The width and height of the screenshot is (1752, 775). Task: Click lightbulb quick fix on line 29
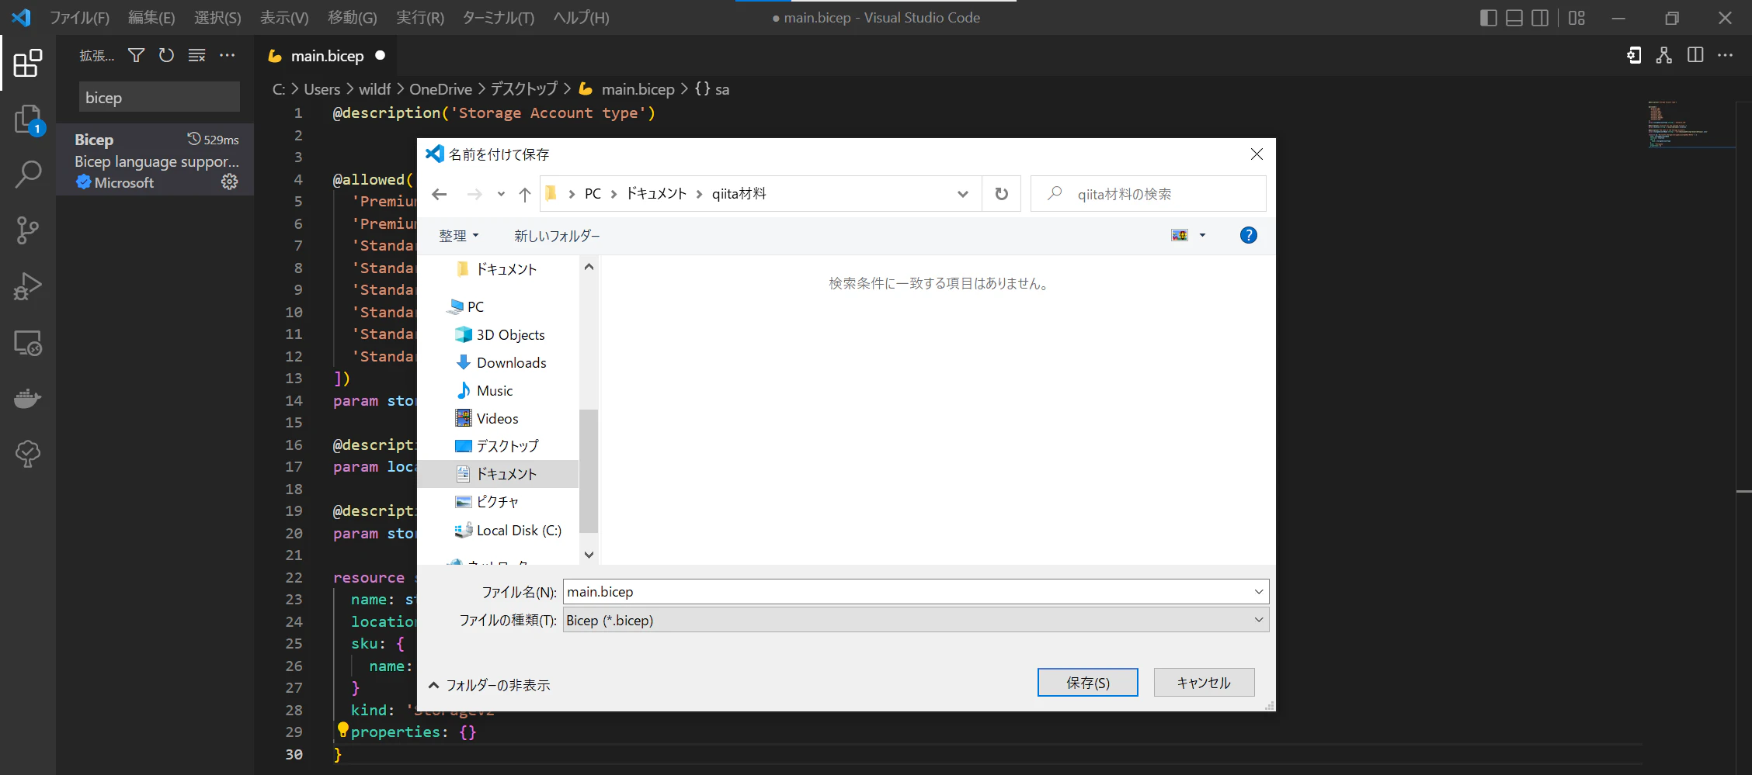(342, 730)
